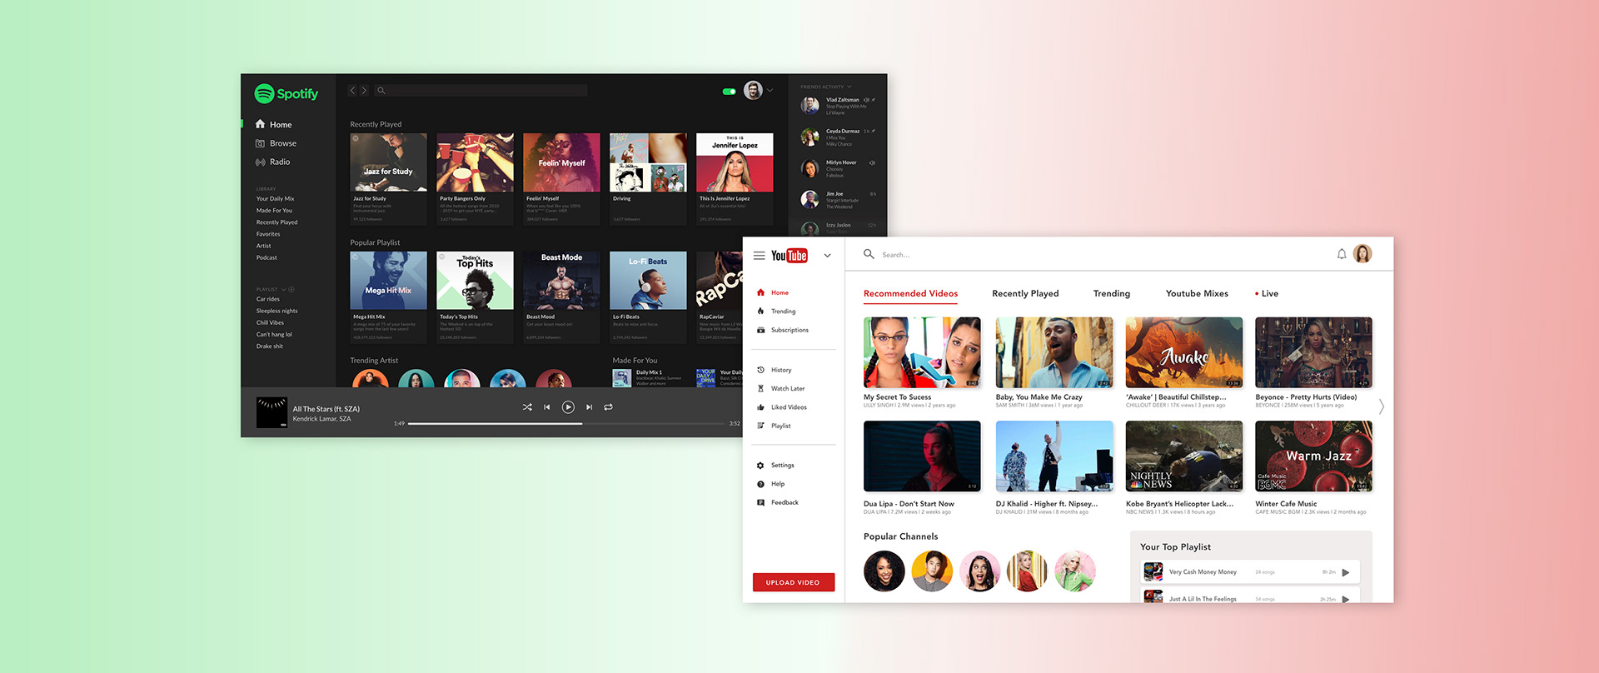The width and height of the screenshot is (1599, 673).
Task: Open Favorites in Spotify library
Action: [x=268, y=234]
